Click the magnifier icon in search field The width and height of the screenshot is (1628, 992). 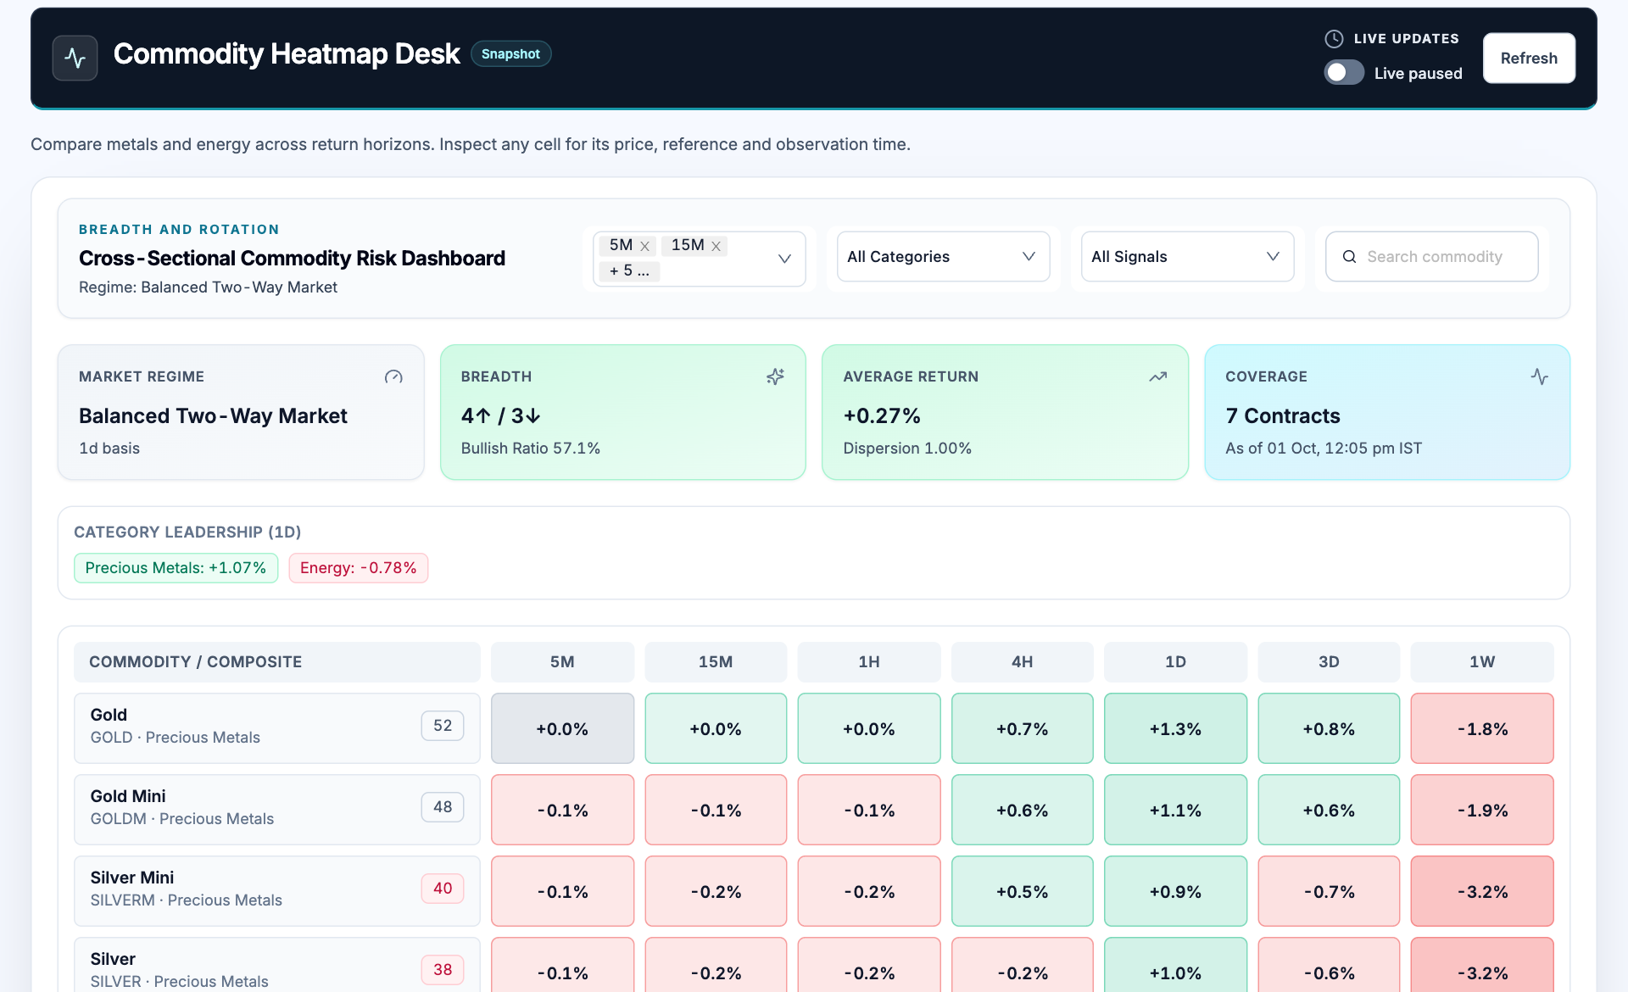1349,256
